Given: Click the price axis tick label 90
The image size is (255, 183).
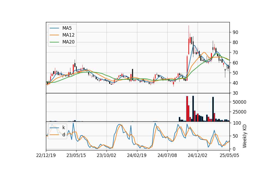Looking at the screenshot, I should click(235, 32).
